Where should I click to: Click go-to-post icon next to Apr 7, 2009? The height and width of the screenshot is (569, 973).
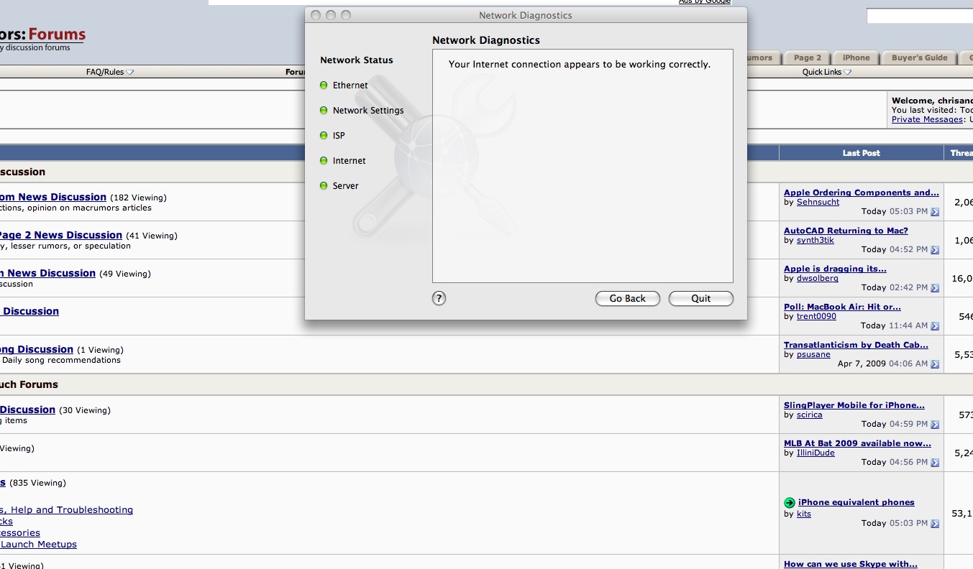tap(935, 364)
